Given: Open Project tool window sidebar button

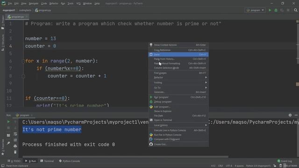Looking at the screenshot, I should tap(3, 22).
